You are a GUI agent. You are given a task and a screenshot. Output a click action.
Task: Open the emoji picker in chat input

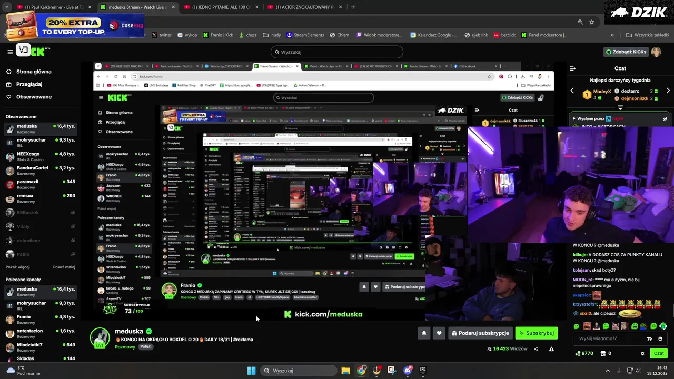click(660, 338)
